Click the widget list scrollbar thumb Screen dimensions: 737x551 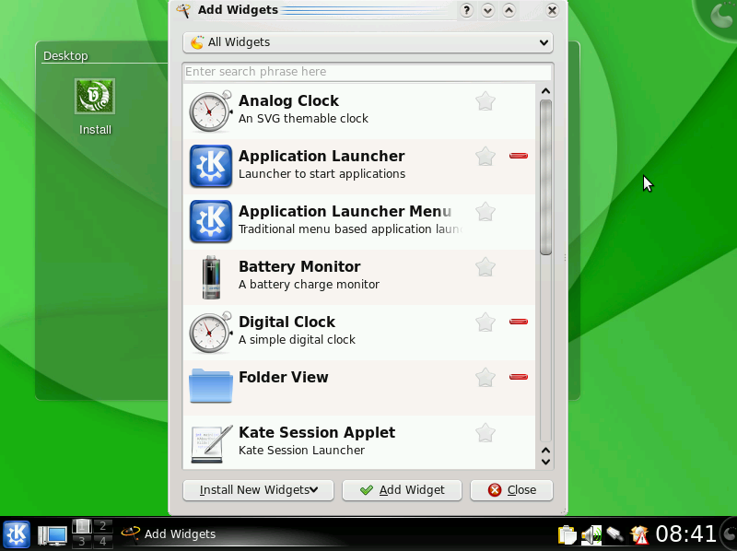[x=545, y=177]
